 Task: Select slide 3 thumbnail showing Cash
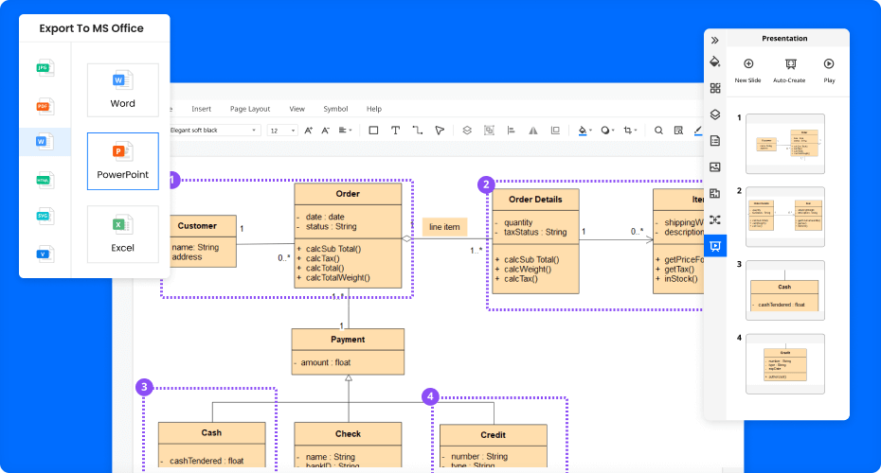pyautogui.click(x=785, y=290)
